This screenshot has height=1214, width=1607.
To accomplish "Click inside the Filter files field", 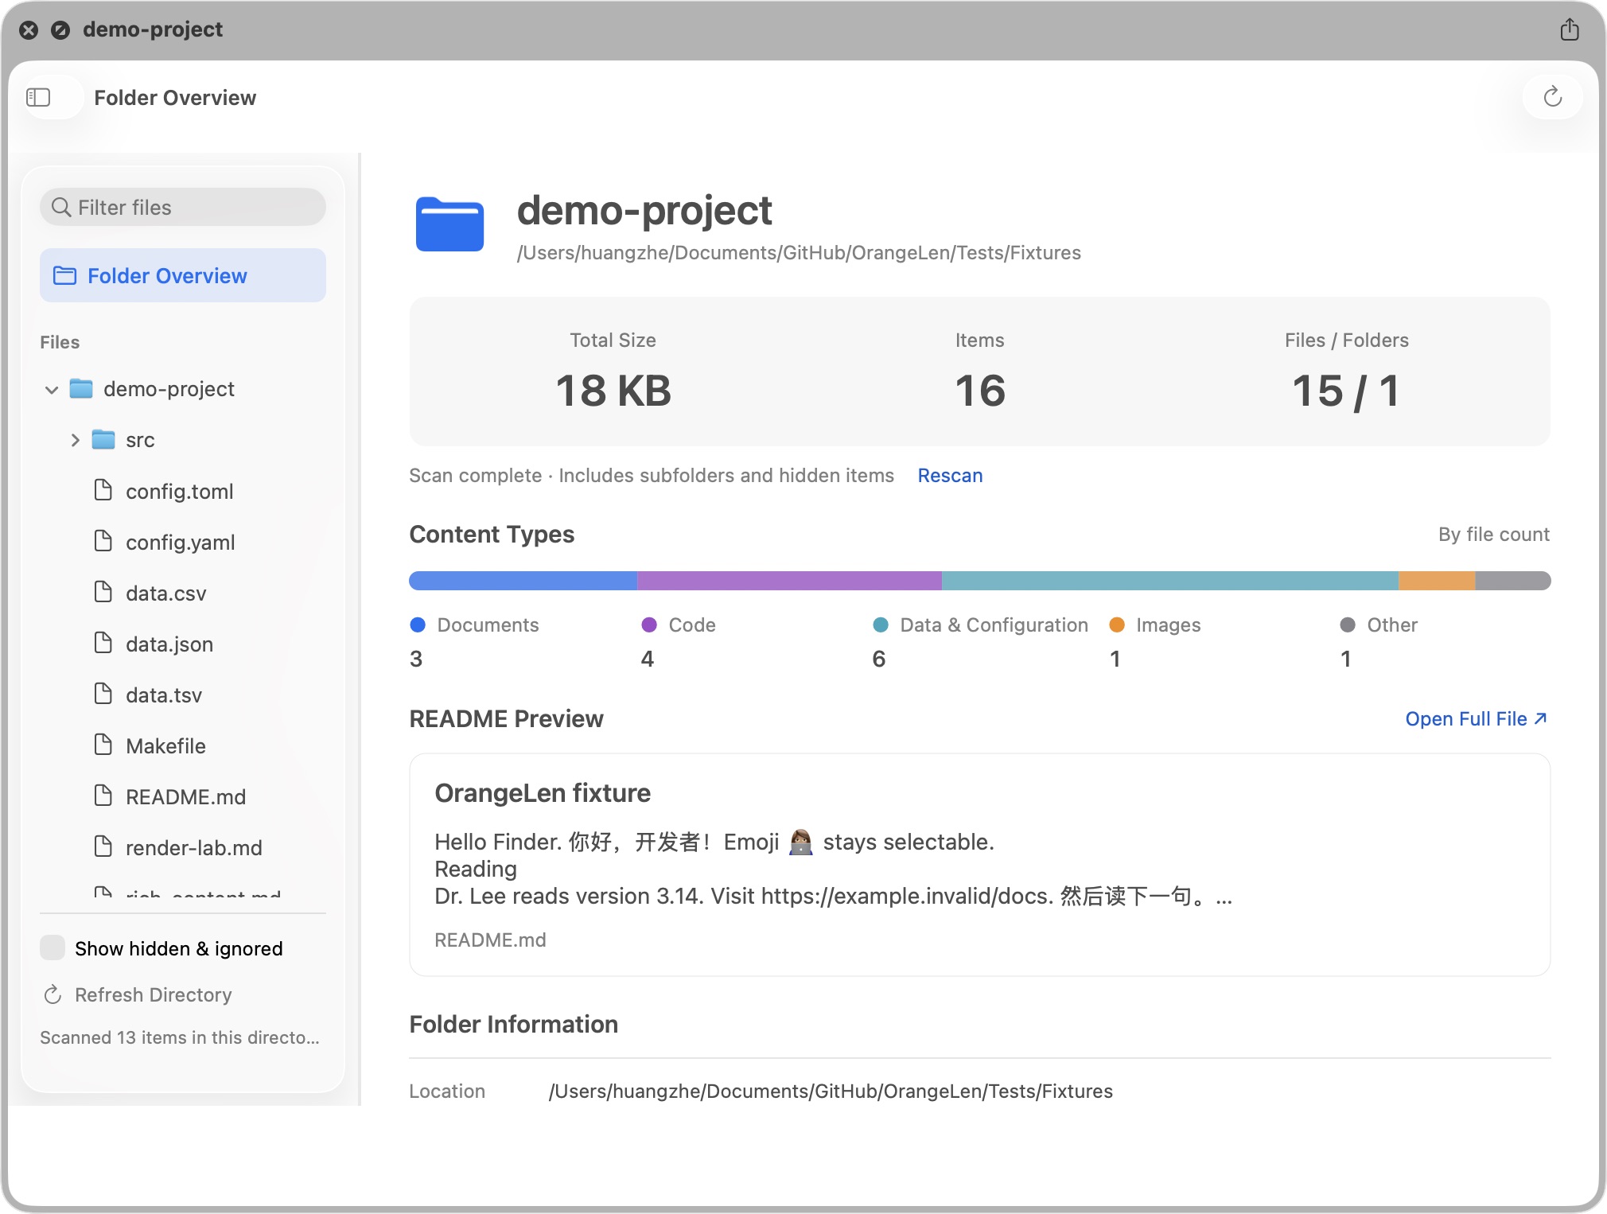I will click(183, 208).
